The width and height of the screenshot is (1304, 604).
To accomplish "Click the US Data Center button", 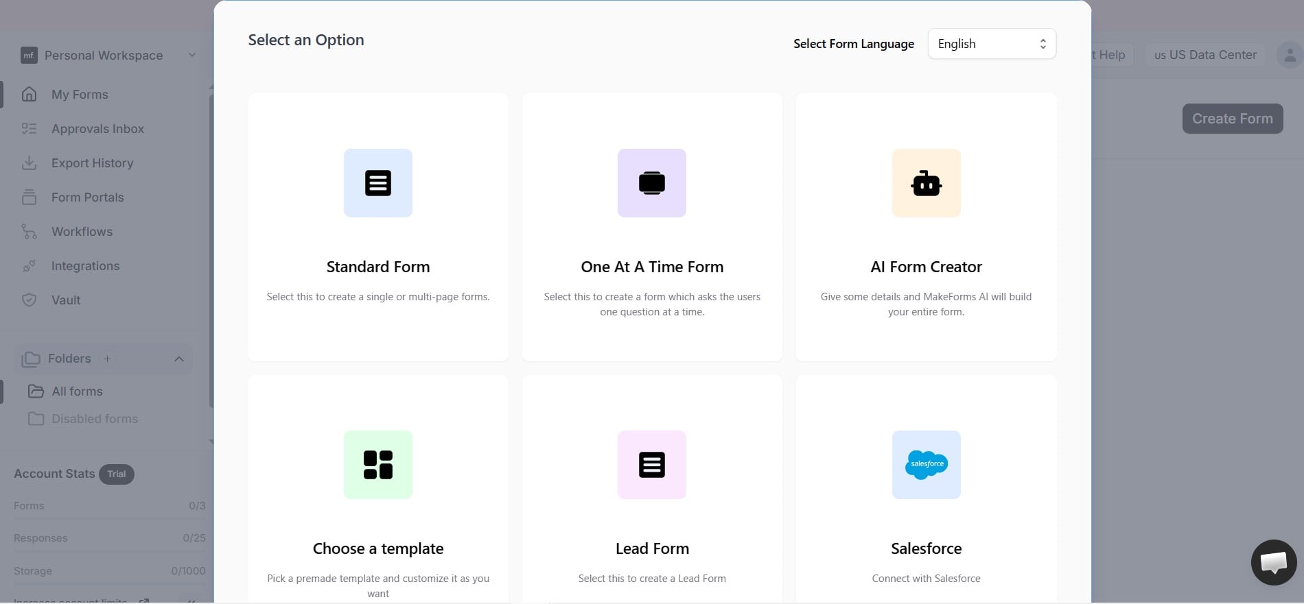I will point(1205,55).
